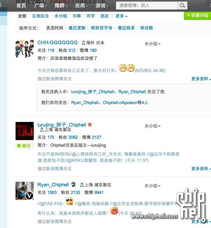Screen dimensions: 211x228
Task: Click Ryan_Chiphell's cat avatar
Action: (24, 191)
